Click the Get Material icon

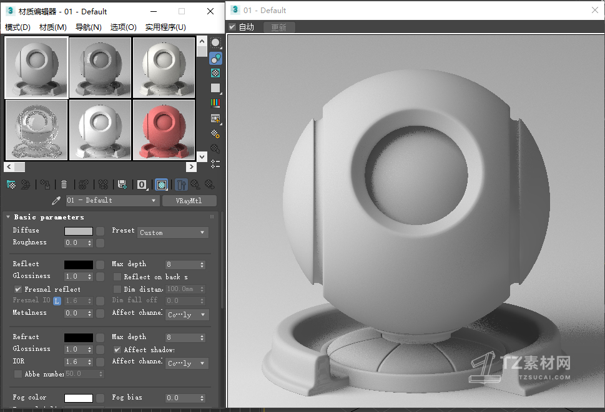tap(11, 184)
